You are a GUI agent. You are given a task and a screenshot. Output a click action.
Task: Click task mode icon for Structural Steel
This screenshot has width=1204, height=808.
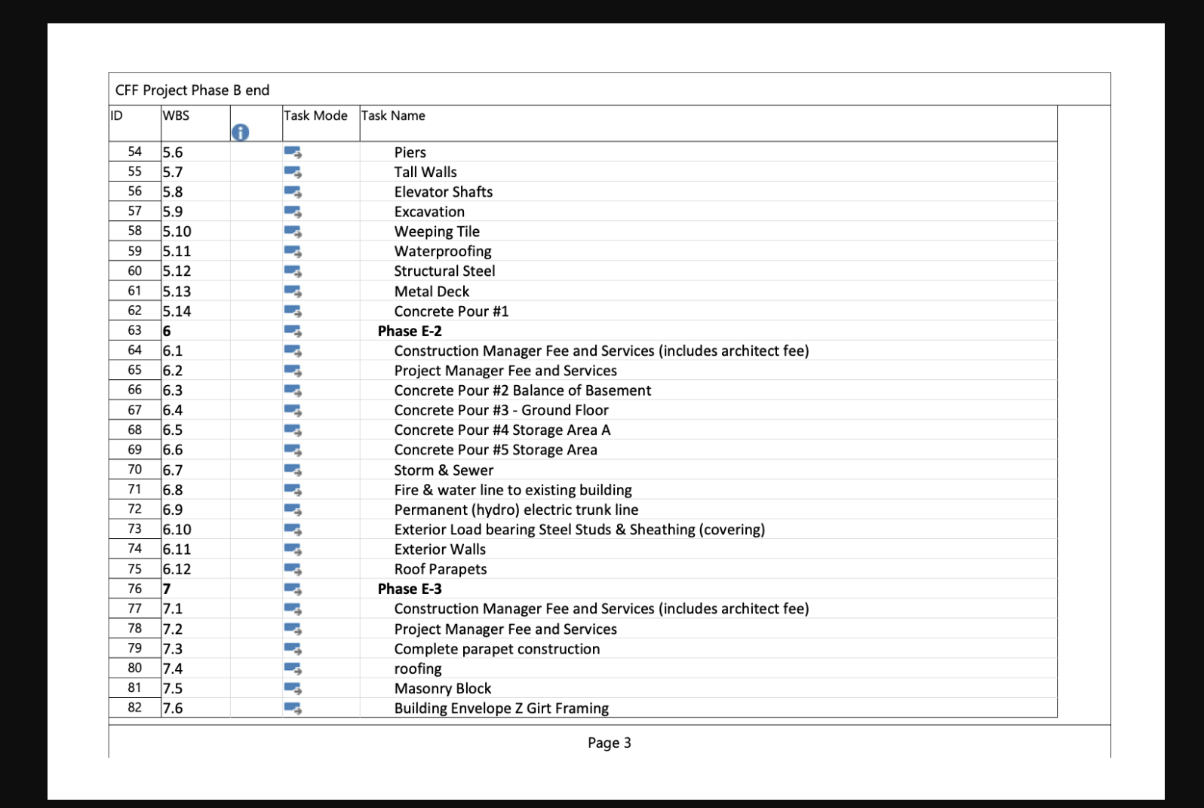[293, 271]
